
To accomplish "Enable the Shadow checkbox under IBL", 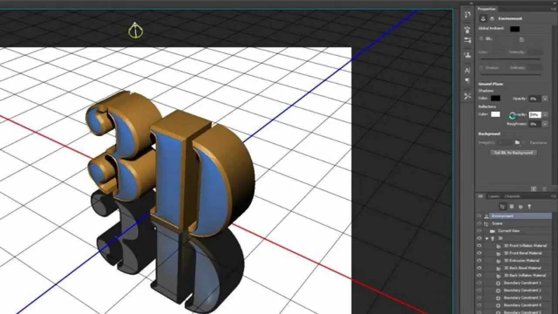I will pyautogui.click(x=481, y=68).
